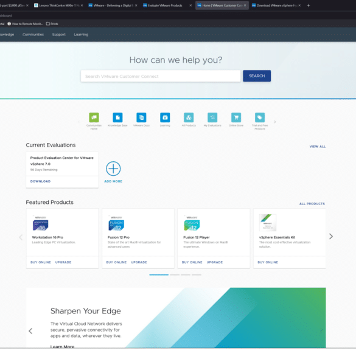The image size is (356, 356).
Task: Select the fourth featured products page indicator
Action: tap(197, 274)
